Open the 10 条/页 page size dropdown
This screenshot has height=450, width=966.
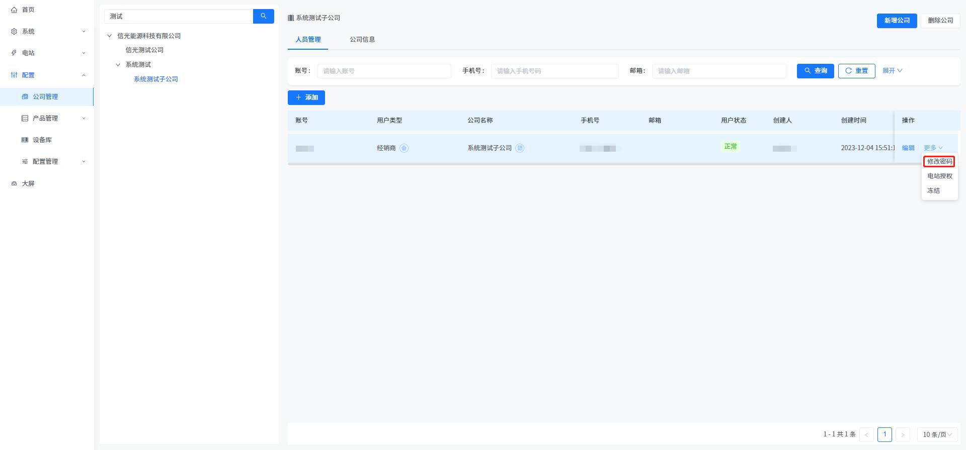click(x=937, y=434)
